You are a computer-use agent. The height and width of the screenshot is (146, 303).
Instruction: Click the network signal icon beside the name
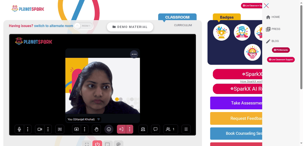coord(98,119)
